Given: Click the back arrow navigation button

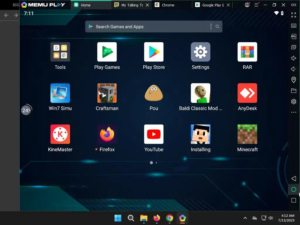Looking at the screenshot, I should click(6, 15).
